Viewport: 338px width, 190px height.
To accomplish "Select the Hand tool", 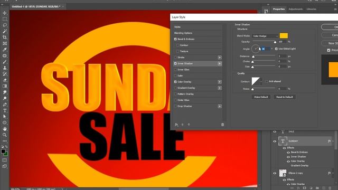I will 5,129.
